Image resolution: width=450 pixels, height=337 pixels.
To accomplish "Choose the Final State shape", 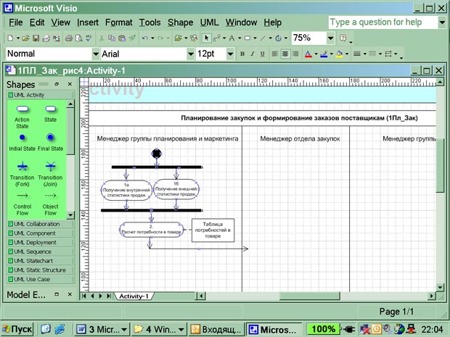I will pyautogui.click(x=50, y=137).
